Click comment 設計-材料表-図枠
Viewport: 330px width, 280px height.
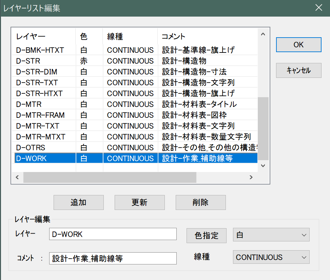pos(194,115)
